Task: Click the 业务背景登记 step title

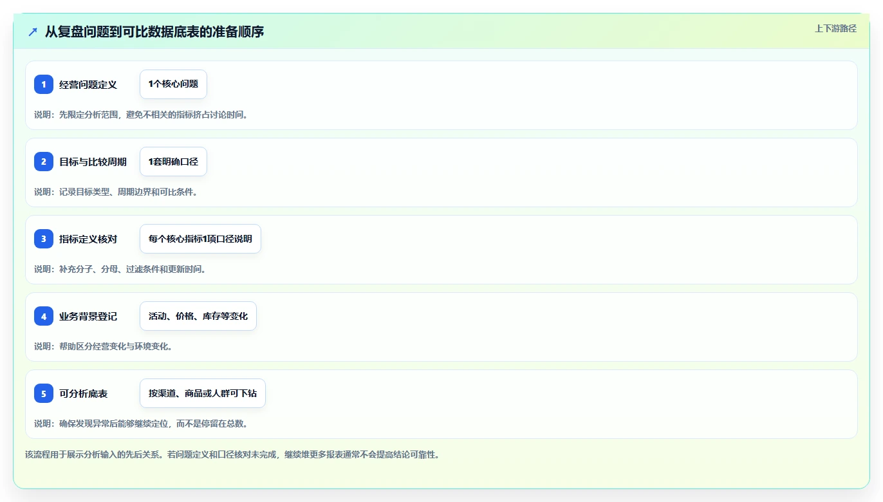Action: [x=88, y=316]
